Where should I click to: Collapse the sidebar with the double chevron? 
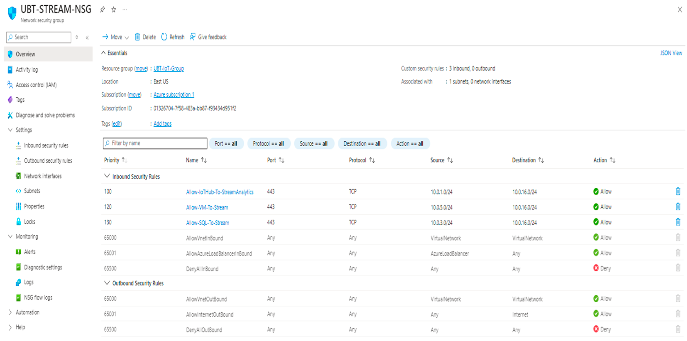click(87, 38)
